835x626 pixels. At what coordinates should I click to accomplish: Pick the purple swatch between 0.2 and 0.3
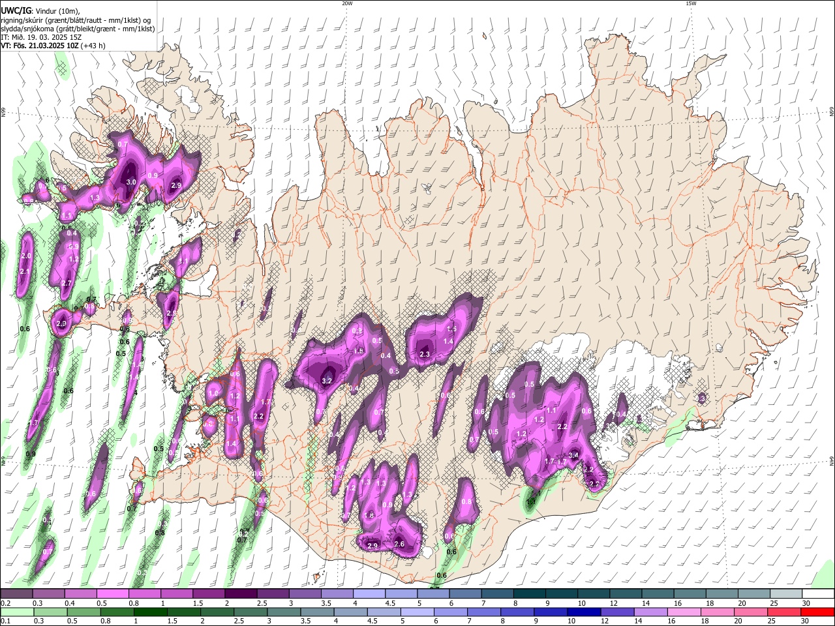[x=16, y=593]
